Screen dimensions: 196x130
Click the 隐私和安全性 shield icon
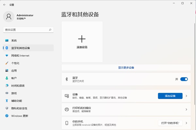point(7,108)
